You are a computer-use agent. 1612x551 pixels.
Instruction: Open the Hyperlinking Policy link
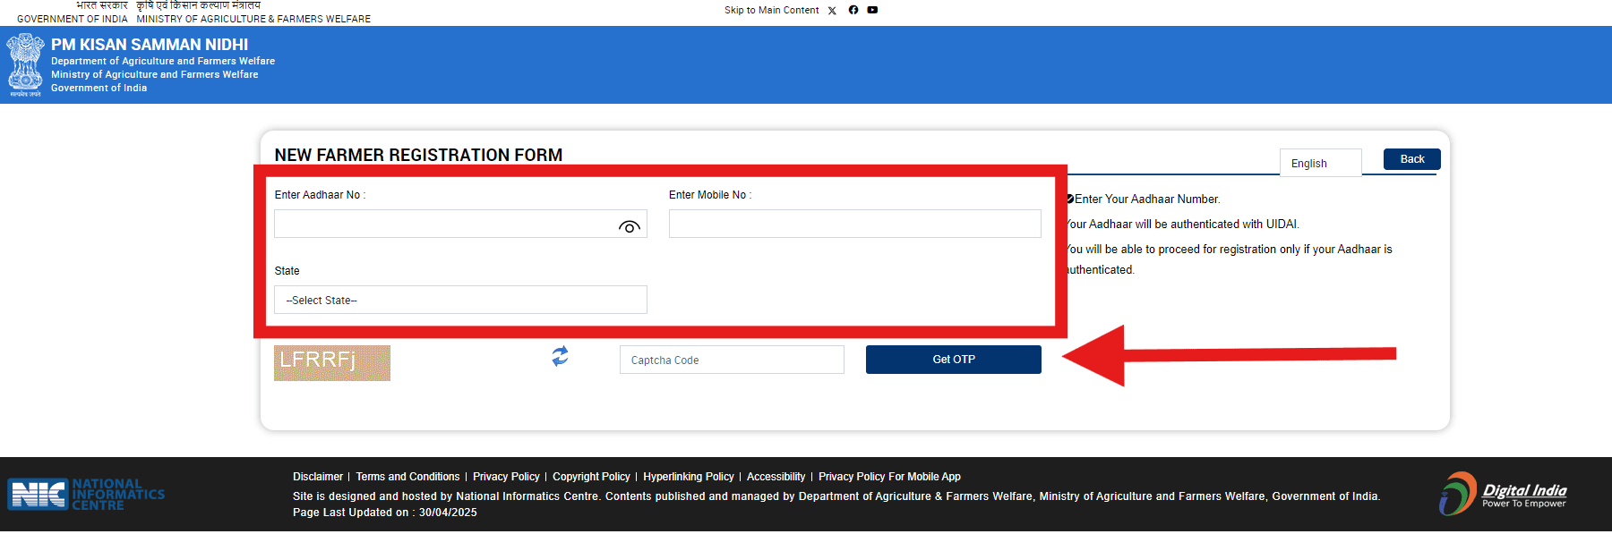(x=688, y=477)
